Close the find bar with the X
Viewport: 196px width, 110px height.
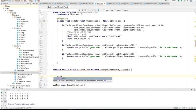[x=195, y=10]
